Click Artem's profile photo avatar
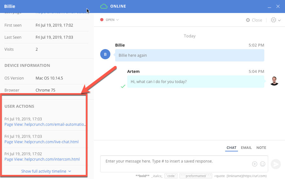The height and width of the screenshot is (179, 285). (274, 81)
